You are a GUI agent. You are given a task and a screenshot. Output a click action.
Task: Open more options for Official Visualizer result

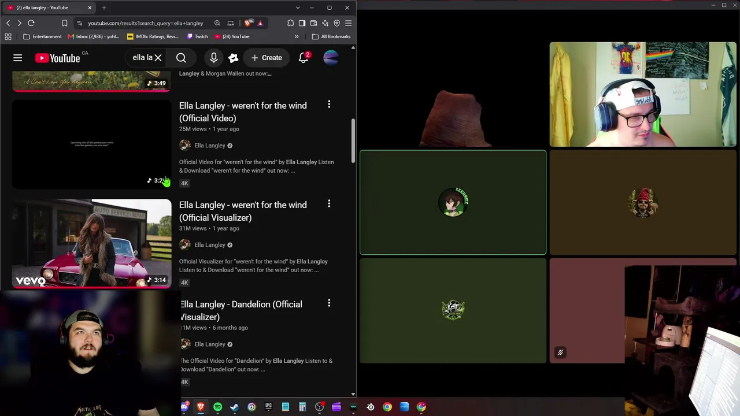pyautogui.click(x=329, y=204)
